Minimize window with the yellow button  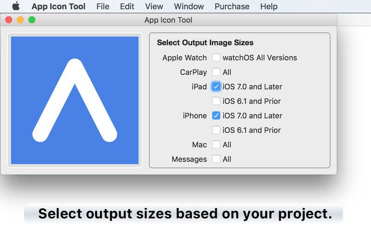point(20,20)
